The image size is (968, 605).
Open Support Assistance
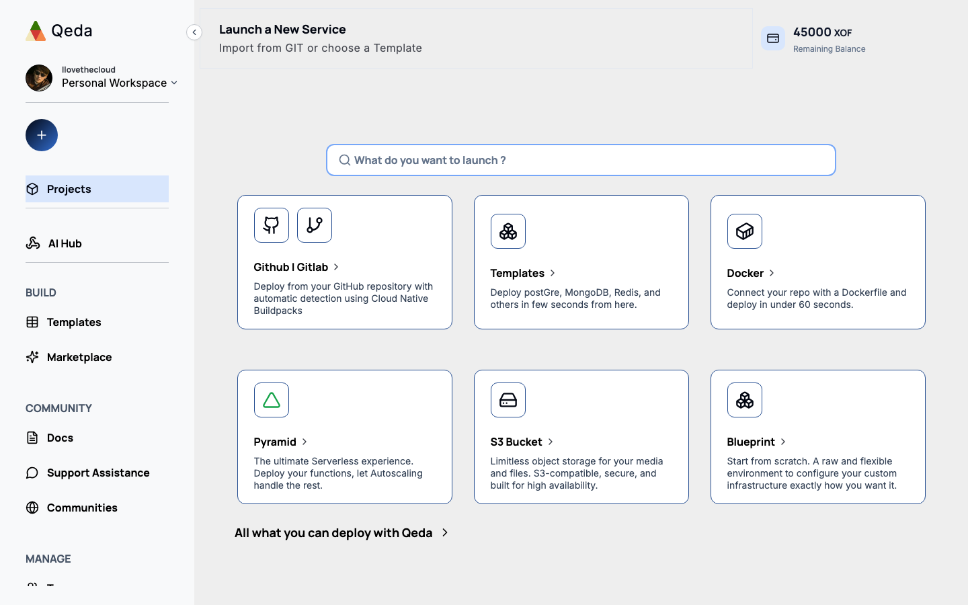click(97, 473)
